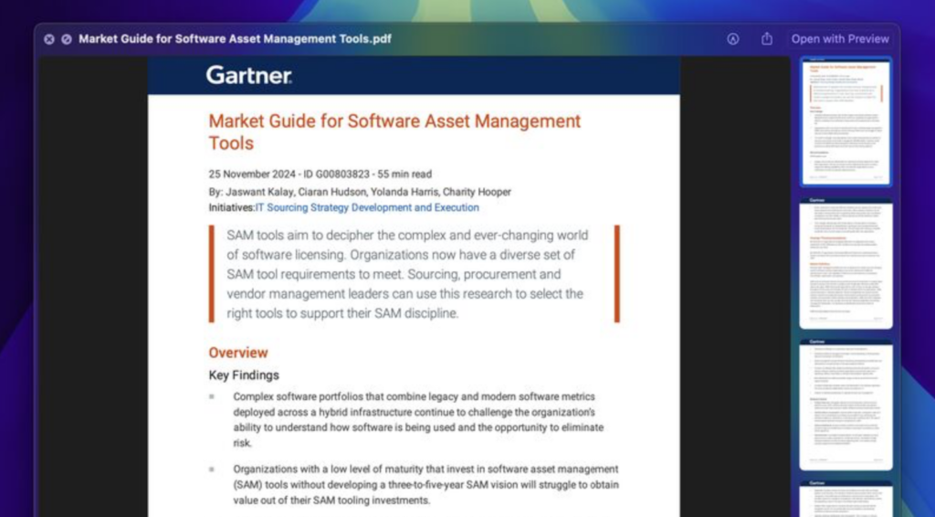The width and height of the screenshot is (935, 517).
Task: Click the Key Findings subheading
Action: coord(244,375)
